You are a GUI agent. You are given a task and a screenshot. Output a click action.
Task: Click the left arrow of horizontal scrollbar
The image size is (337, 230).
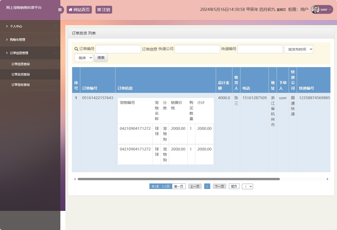75,179
